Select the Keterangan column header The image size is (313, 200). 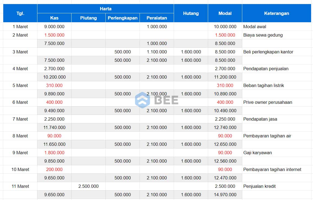point(276,13)
